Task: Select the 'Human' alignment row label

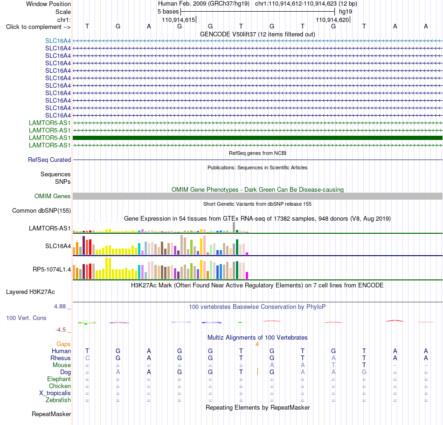Action: 61,351
